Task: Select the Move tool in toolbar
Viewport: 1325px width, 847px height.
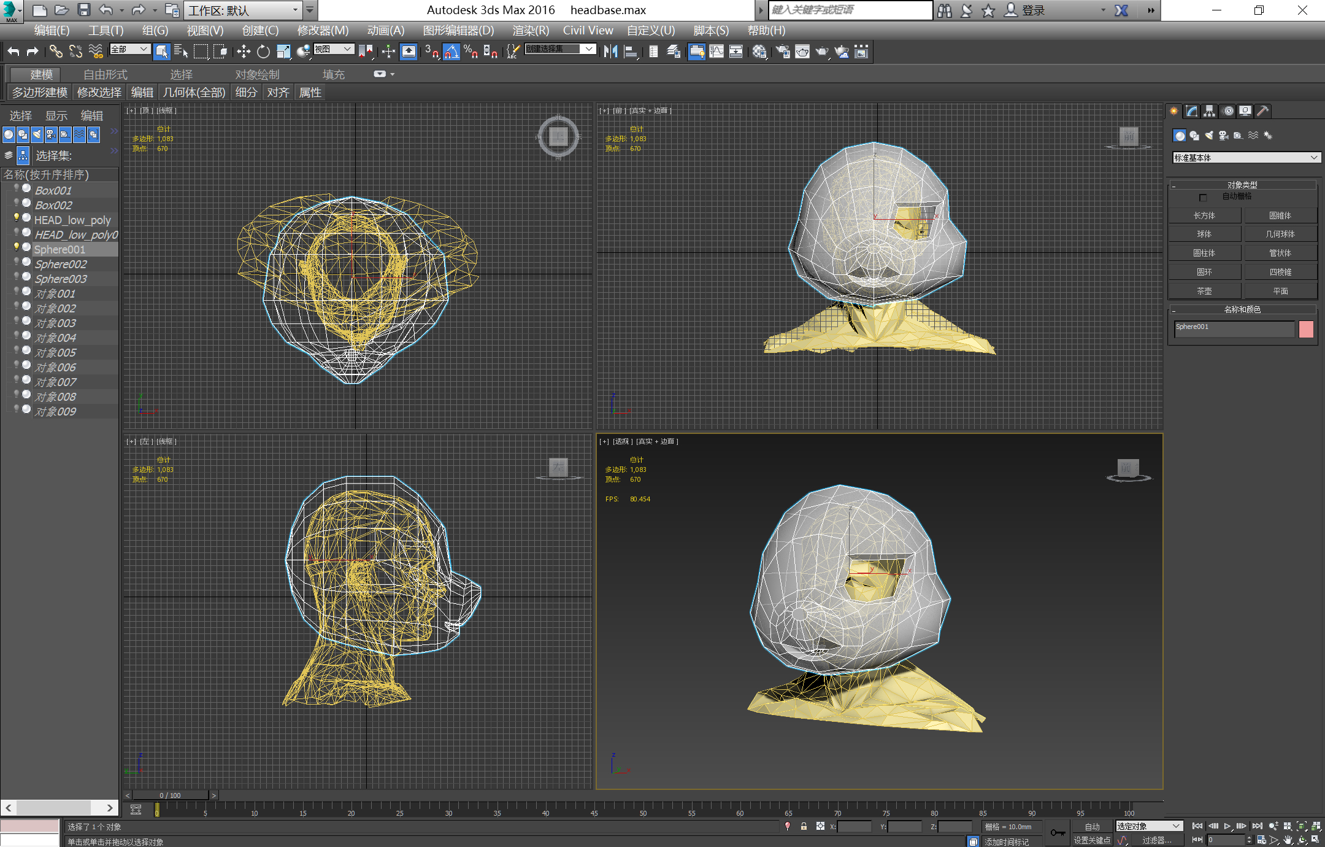Action: [x=244, y=52]
